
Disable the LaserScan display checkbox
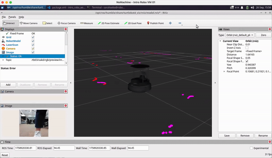33,45
